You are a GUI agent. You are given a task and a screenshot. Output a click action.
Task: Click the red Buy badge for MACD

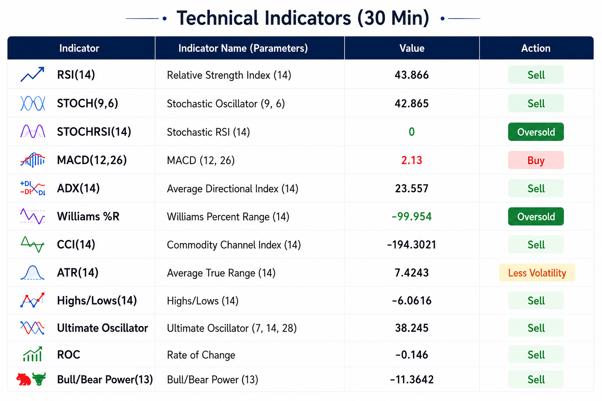536,160
